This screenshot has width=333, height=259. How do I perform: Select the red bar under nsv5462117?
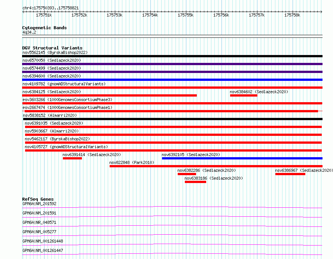coord(173,143)
